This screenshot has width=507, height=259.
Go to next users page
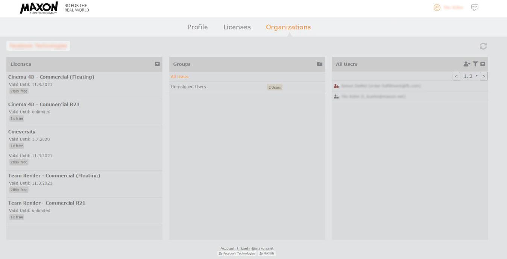click(484, 76)
